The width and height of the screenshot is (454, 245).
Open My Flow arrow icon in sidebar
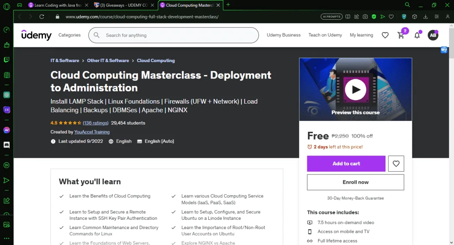[6, 180]
